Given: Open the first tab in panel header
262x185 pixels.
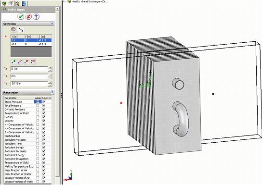Looking at the screenshot, I should [4, 3].
